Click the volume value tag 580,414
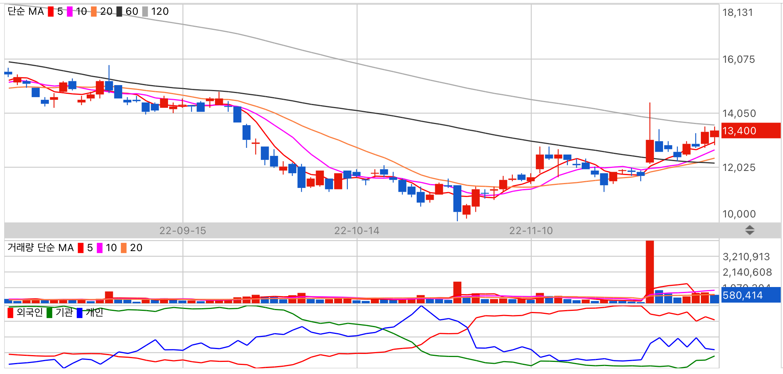 [751, 295]
